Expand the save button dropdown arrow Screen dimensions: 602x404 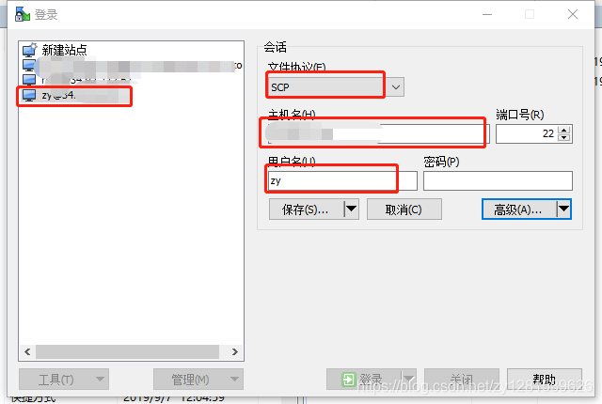(351, 210)
